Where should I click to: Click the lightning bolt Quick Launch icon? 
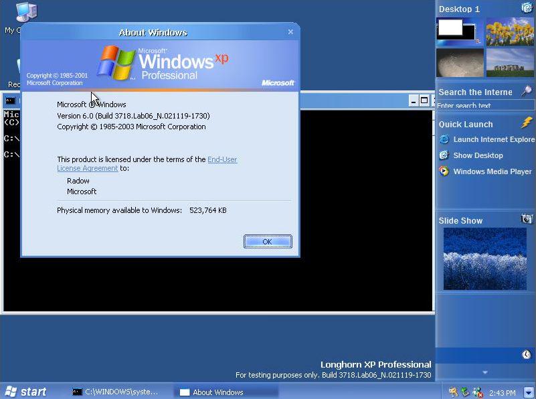[525, 123]
